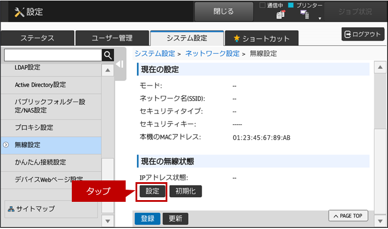Click the 初期化 button

[x=185, y=191]
